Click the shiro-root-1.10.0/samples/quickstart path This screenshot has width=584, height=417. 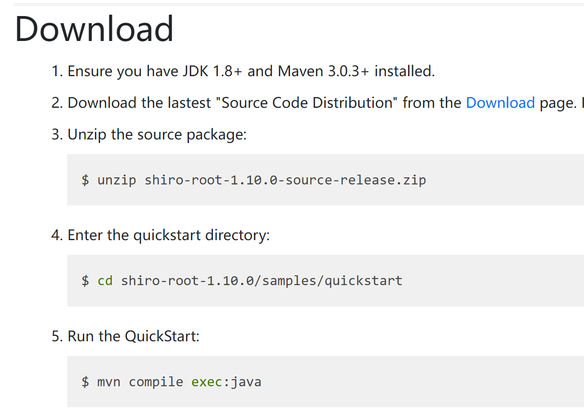261,281
